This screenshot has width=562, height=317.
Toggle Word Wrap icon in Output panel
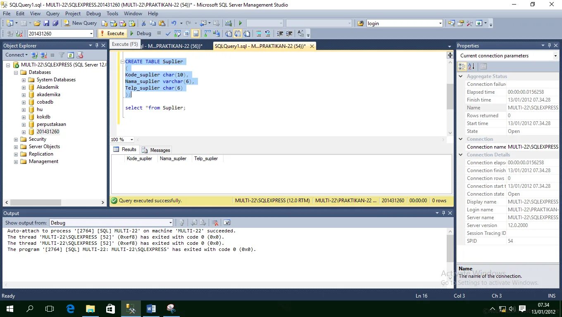226,222
